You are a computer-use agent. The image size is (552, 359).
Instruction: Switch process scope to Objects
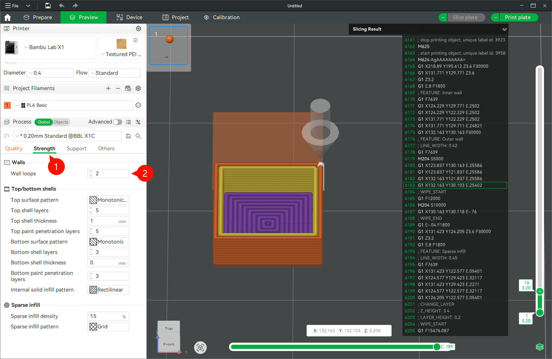(x=61, y=122)
